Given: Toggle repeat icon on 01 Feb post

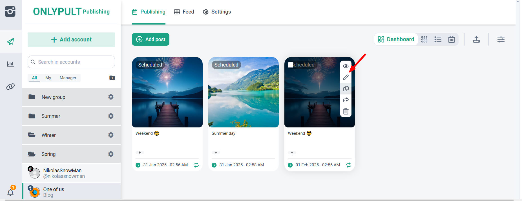Looking at the screenshot, I should 349,165.
